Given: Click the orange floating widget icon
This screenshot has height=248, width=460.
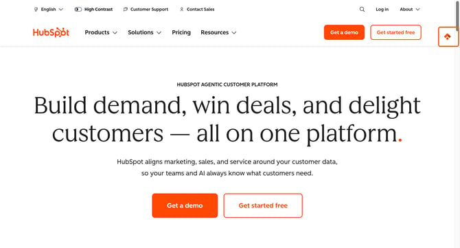Looking at the screenshot, I should pos(448,36).
